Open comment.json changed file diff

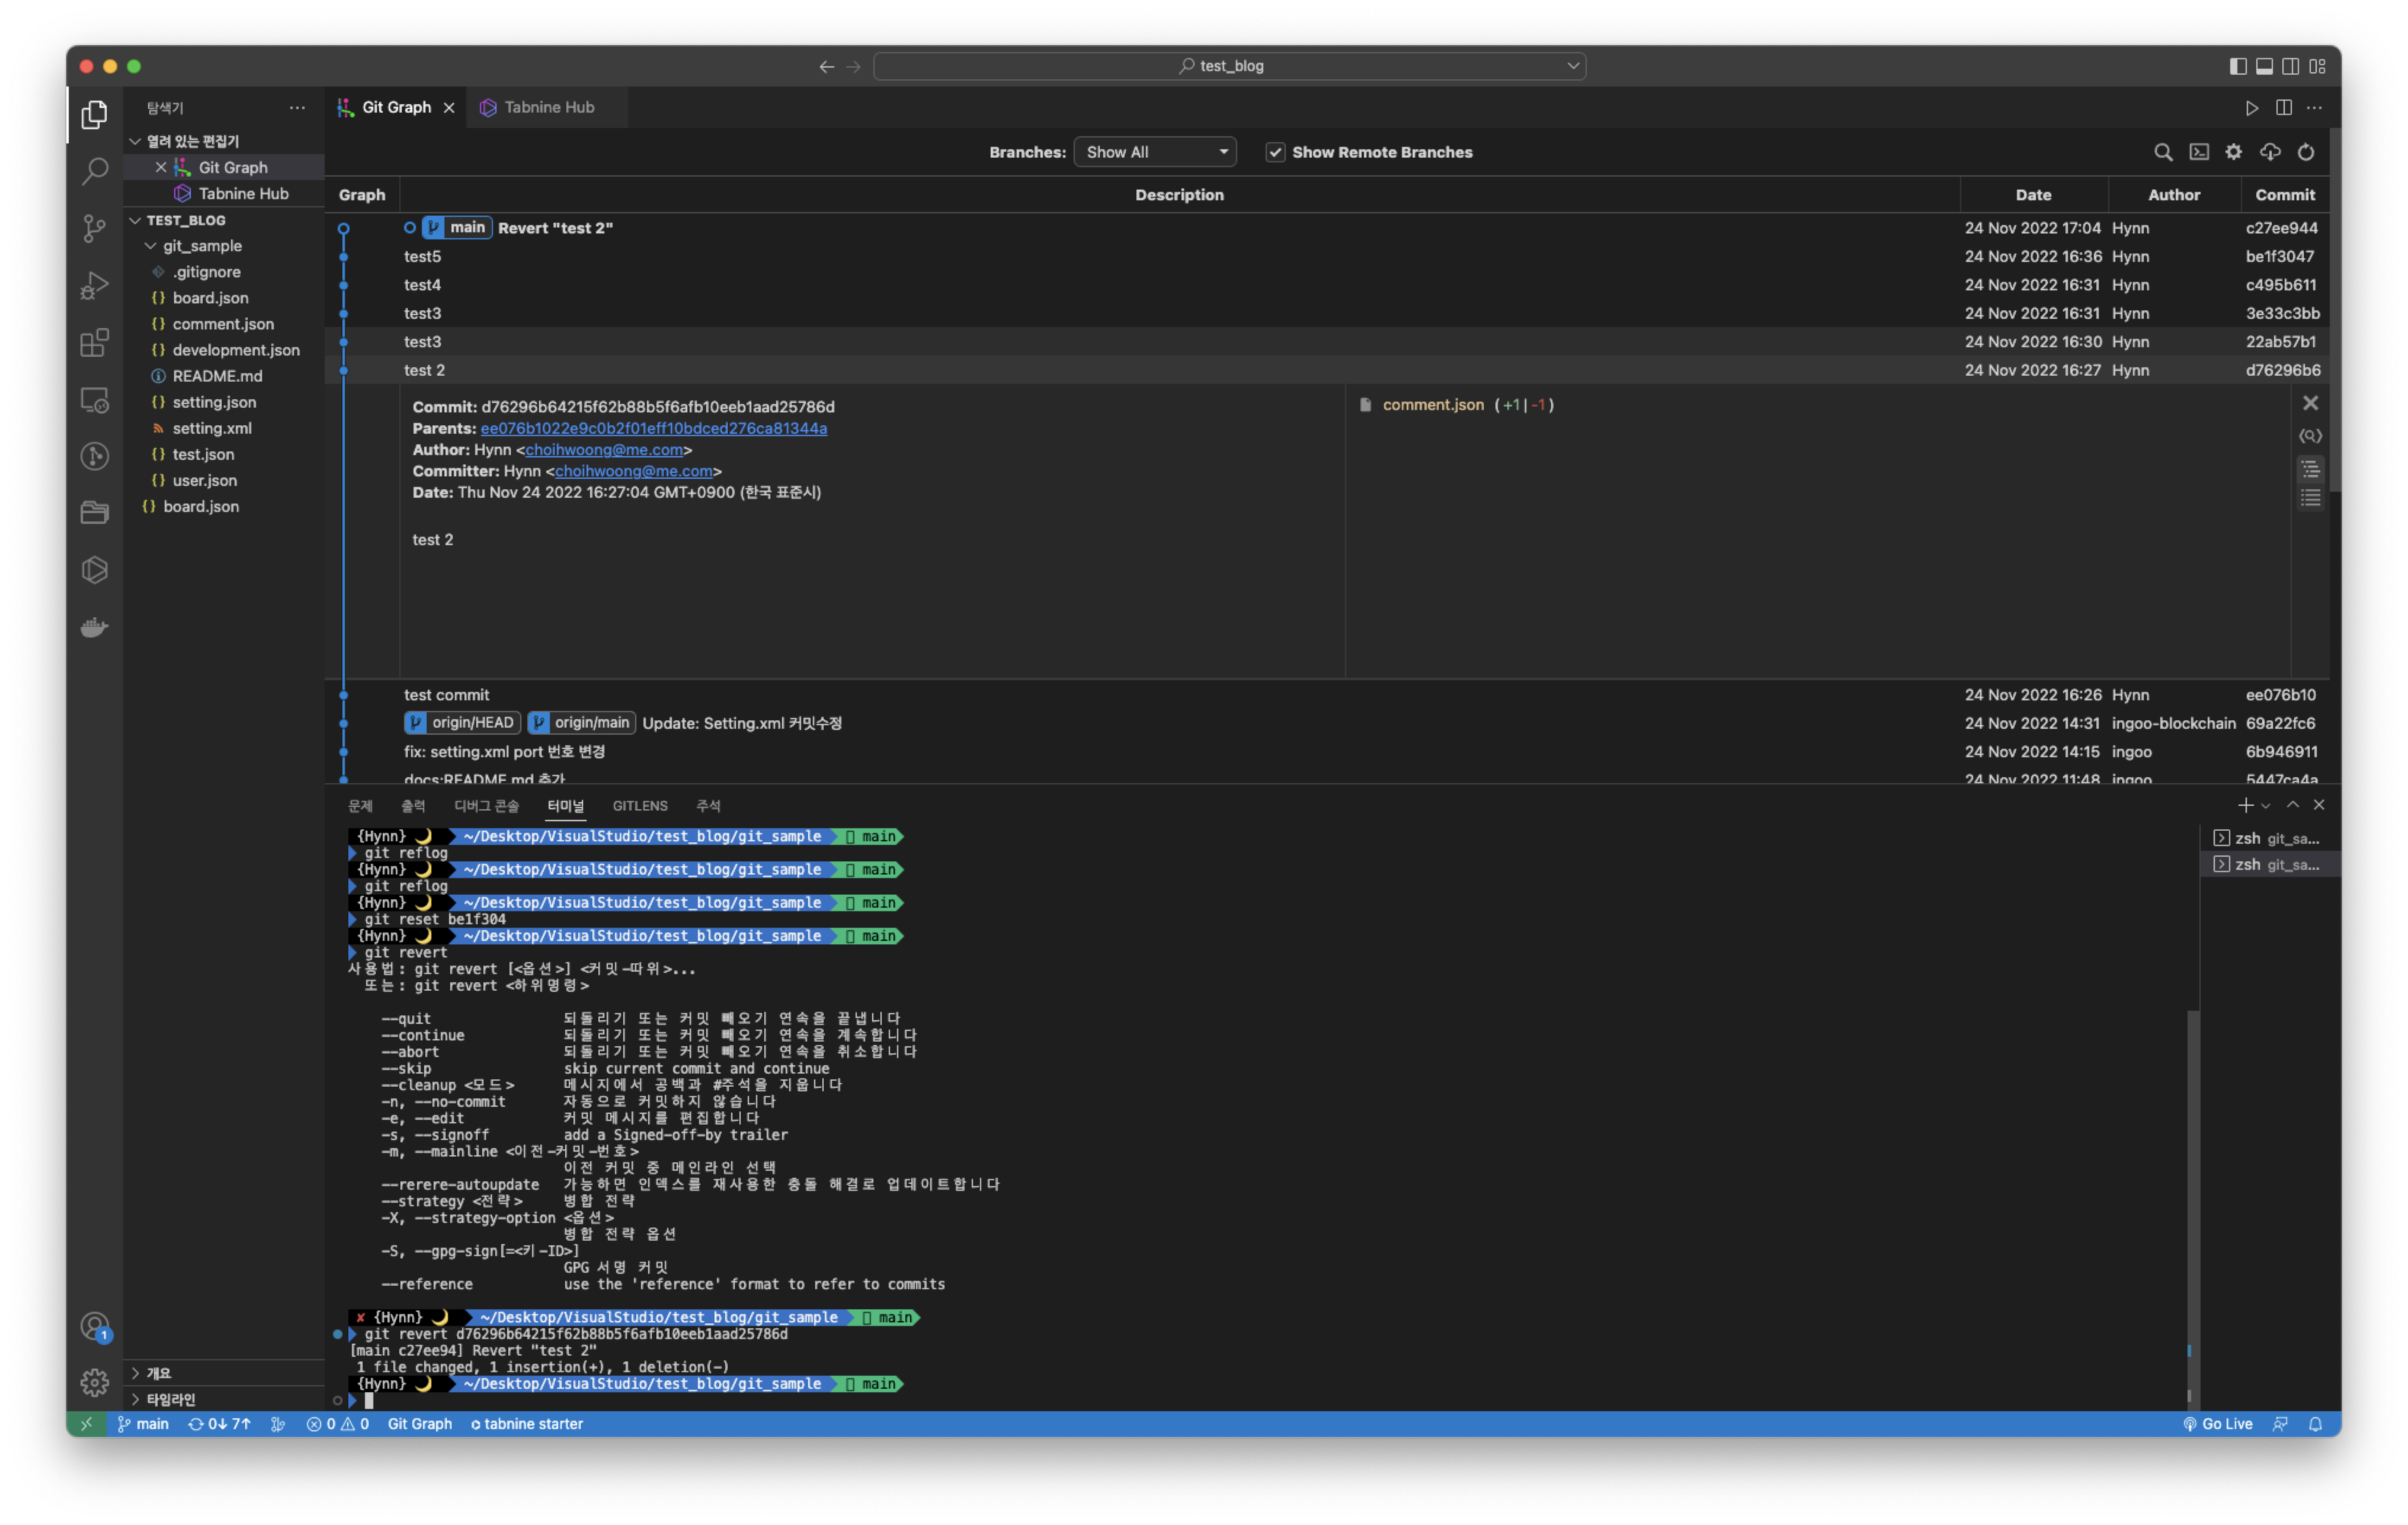point(1432,405)
